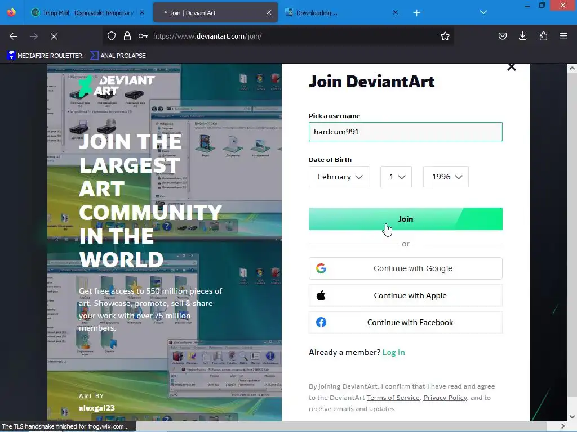Open the Firefox hamburger application menu
The image size is (577, 432).
point(563,36)
